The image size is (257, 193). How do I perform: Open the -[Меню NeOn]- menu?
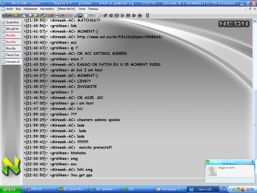[66, 9]
